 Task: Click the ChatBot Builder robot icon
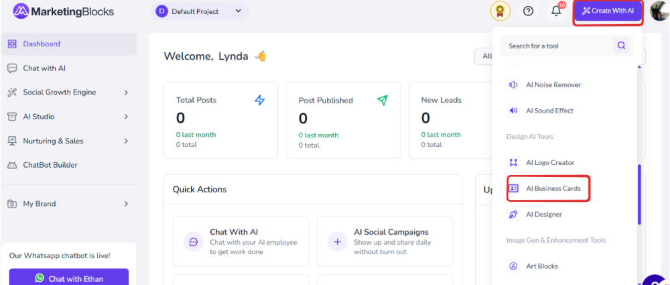coord(12,165)
